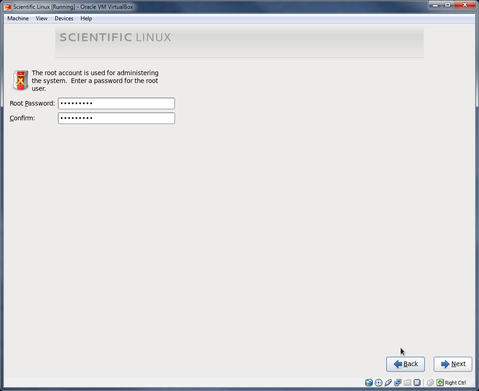Screen dimensions: 479x391
Task: Click the Back button
Action: pos(405,364)
